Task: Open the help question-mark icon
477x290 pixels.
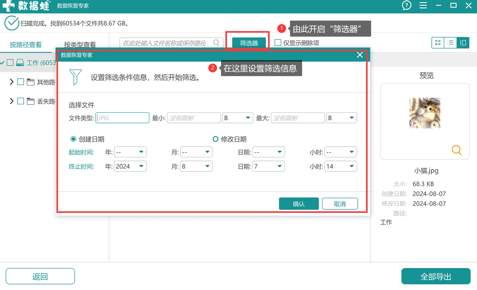Action: (407, 5)
